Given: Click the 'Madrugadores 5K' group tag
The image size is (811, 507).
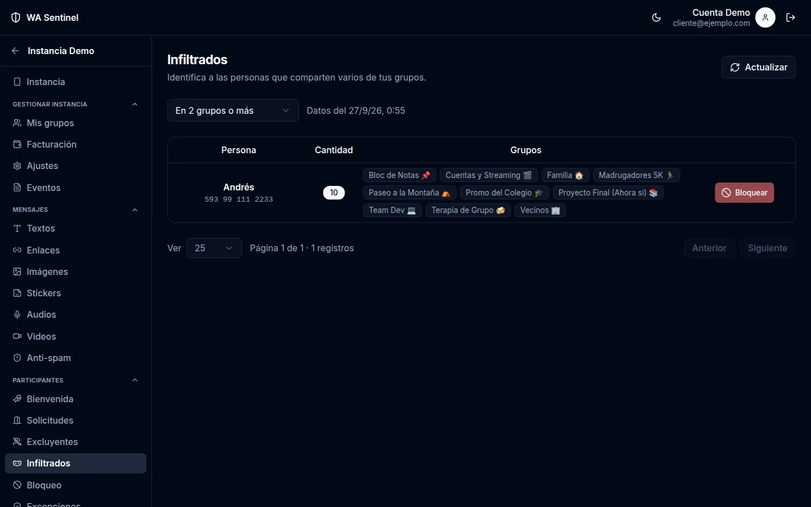Looking at the screenshot, I should pyautogui.click(x=636, y=175).
